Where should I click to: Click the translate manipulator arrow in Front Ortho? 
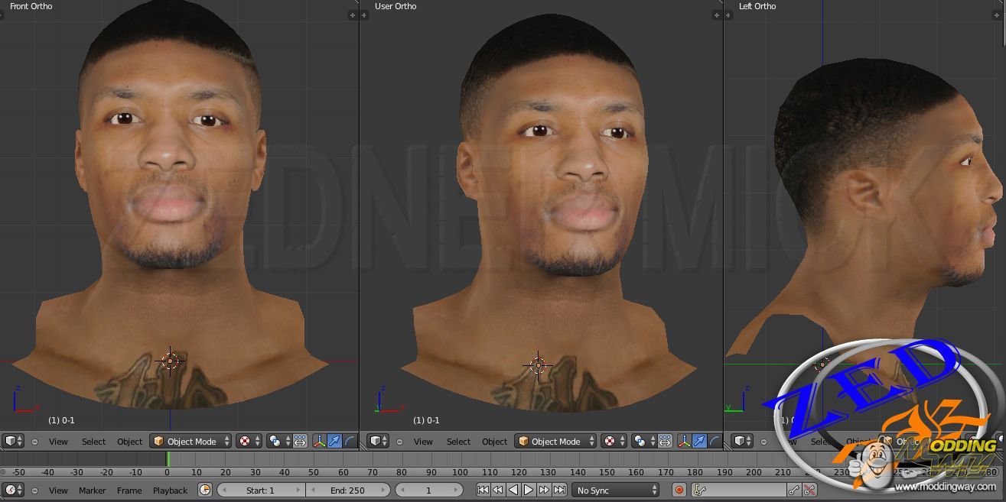click(334, 442)
